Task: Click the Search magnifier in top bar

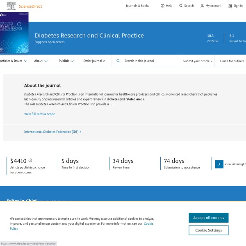Action: [x=181, y=6]
